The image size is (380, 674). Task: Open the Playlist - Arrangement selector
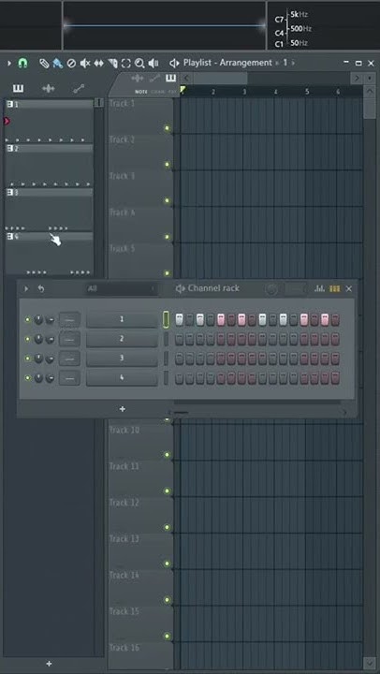[227, 63]
